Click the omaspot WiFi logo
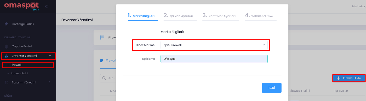Screen dimensions: 366x101 pyautogui.click(x=22, y=6)
